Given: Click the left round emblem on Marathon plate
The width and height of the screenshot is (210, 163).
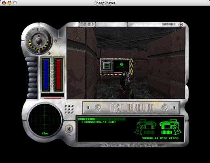Looking at the screenshot, I should pos(98,107).
